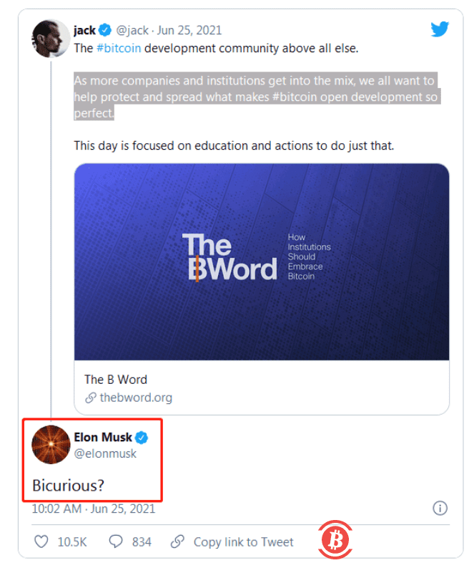Click Elon Musk's verified badge

pos(142,437)
